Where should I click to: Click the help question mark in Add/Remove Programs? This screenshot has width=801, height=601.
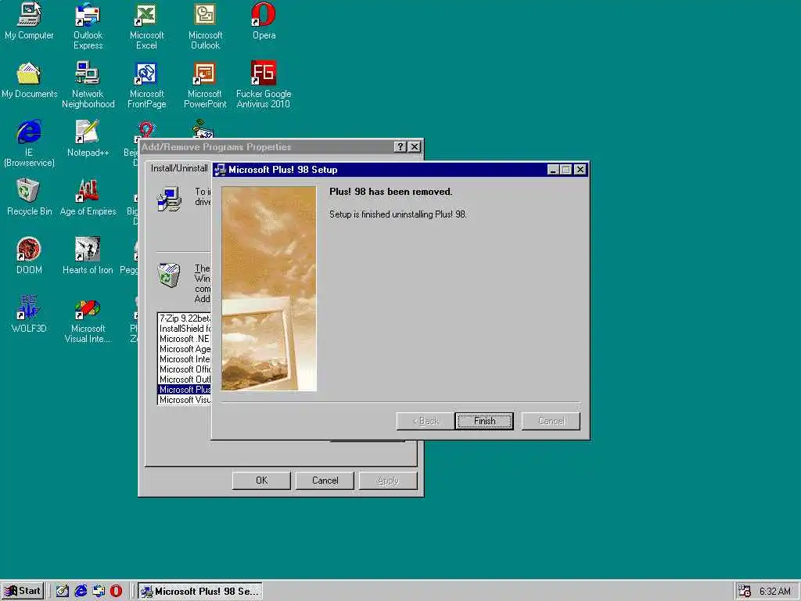pyautogui.click(x=400, y=146)
